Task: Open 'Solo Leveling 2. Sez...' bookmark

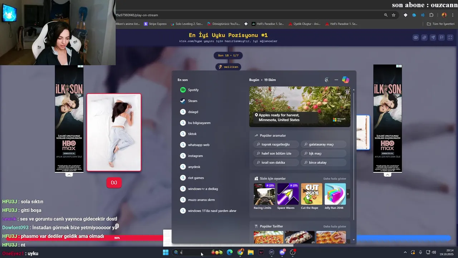Action: (186, 24)
